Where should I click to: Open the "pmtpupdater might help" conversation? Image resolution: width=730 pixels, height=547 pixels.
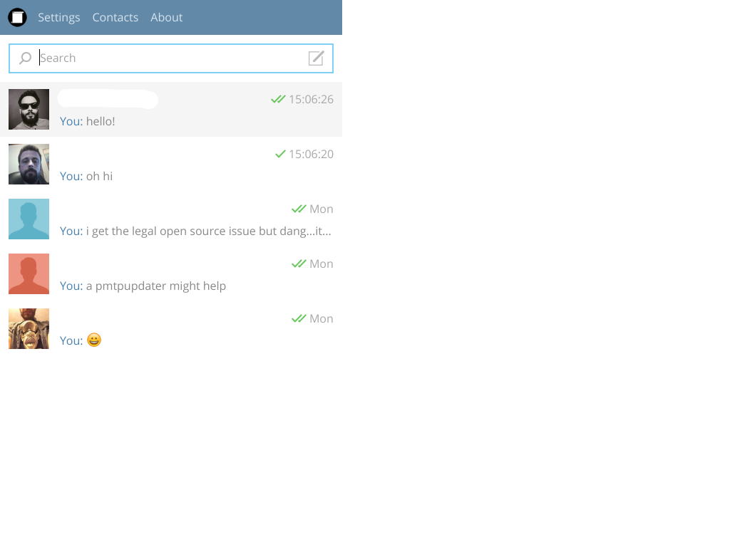171,274
